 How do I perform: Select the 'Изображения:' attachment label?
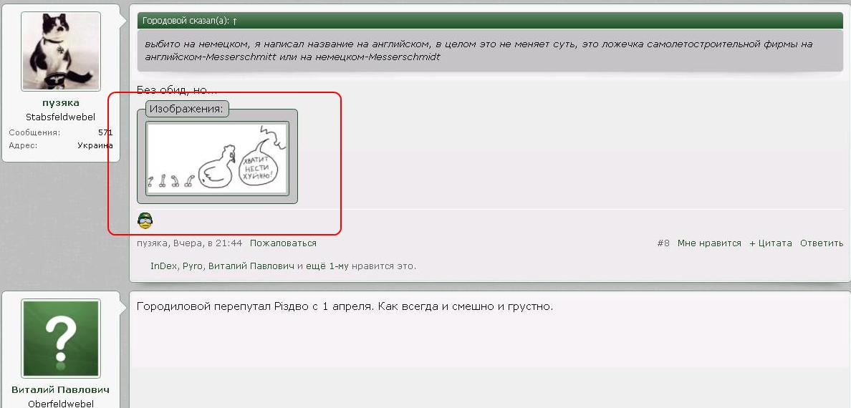click(187, 109)
